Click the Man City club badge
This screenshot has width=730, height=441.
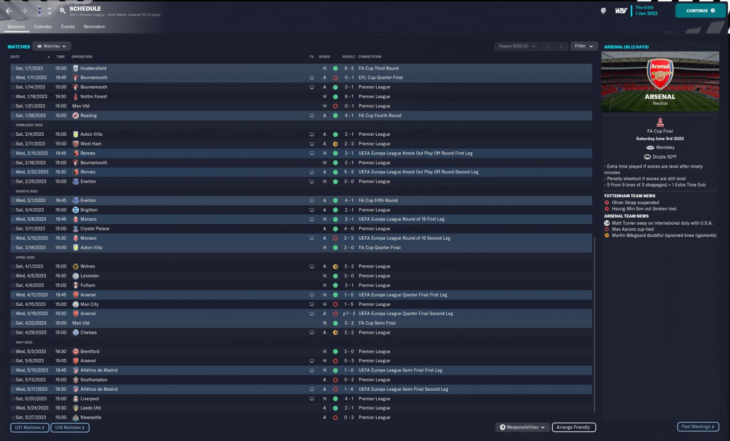point(75,305)
